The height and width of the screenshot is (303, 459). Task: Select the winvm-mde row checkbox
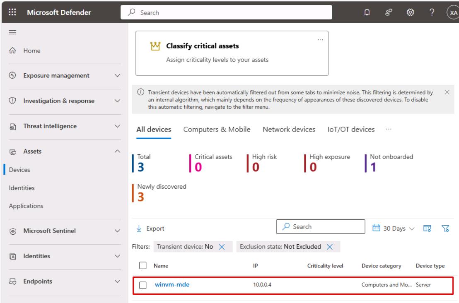[x=142, y=285]
